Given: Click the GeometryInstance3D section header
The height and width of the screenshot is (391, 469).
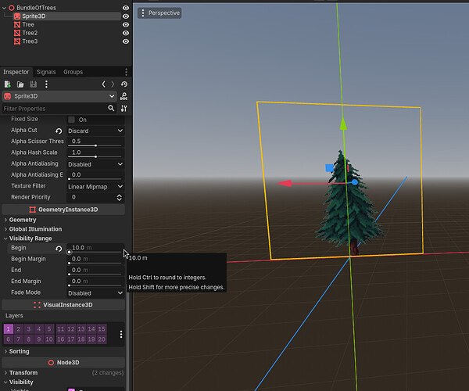Looking at the screenshot, I should pos(63,210).
